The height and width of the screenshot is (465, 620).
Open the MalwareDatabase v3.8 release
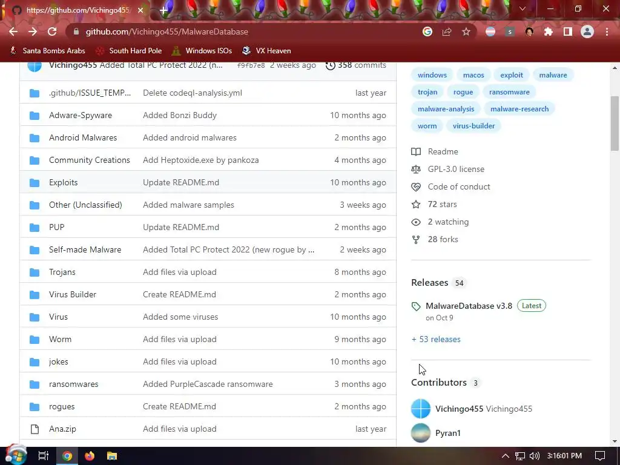[x=469, y=306]
